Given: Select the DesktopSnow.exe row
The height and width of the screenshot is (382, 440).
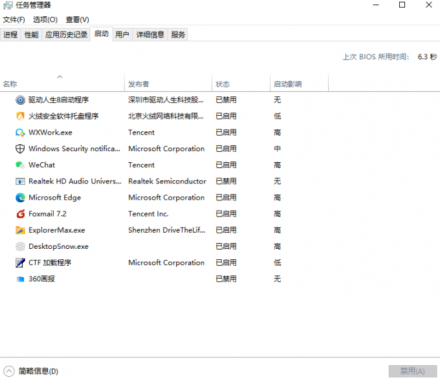Looking at the screenshot, I should [x=220, y=246].
